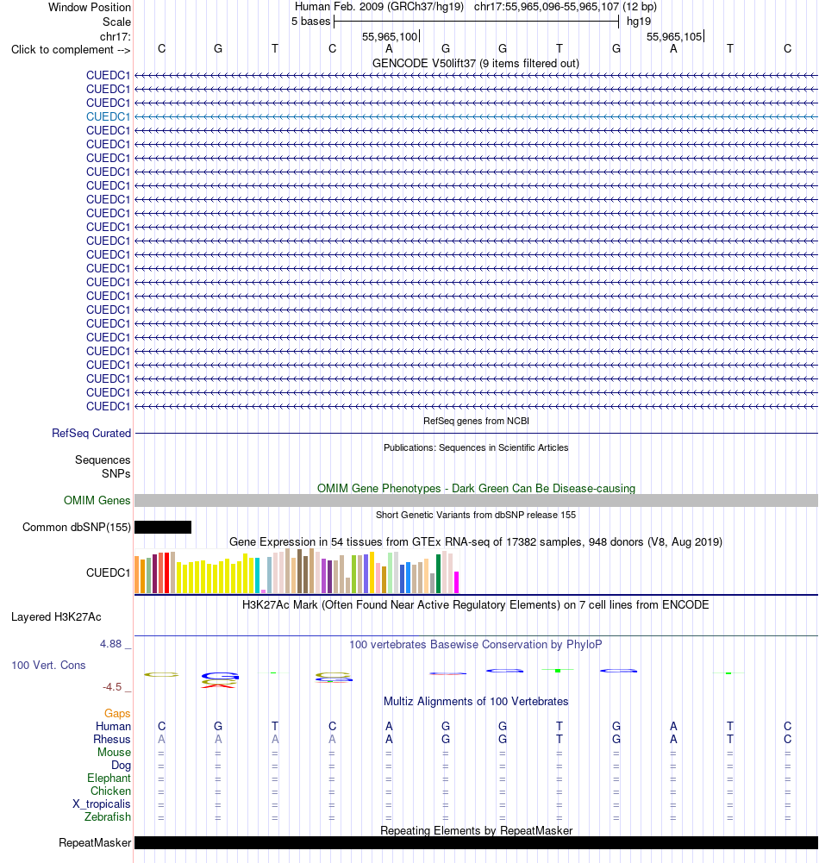Open 'Repeating Elements by RepeatMasker' title
This screenshot has height=863, width=819.
[x=476, y=830]
